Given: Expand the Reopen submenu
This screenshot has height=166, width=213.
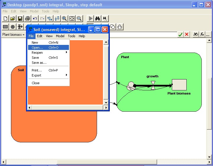Looking at the screenshot, I should coord(49,53).
